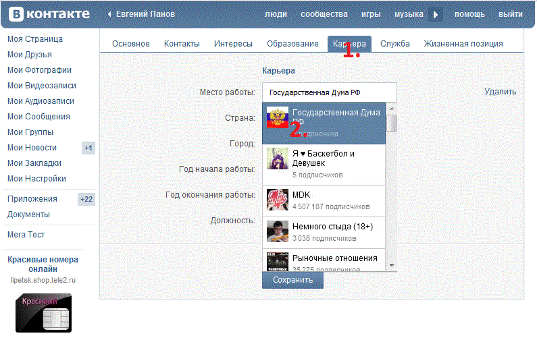Open Мои Новости in sidebar
Screen dimensions: 537x342
(x=32, y=148)
